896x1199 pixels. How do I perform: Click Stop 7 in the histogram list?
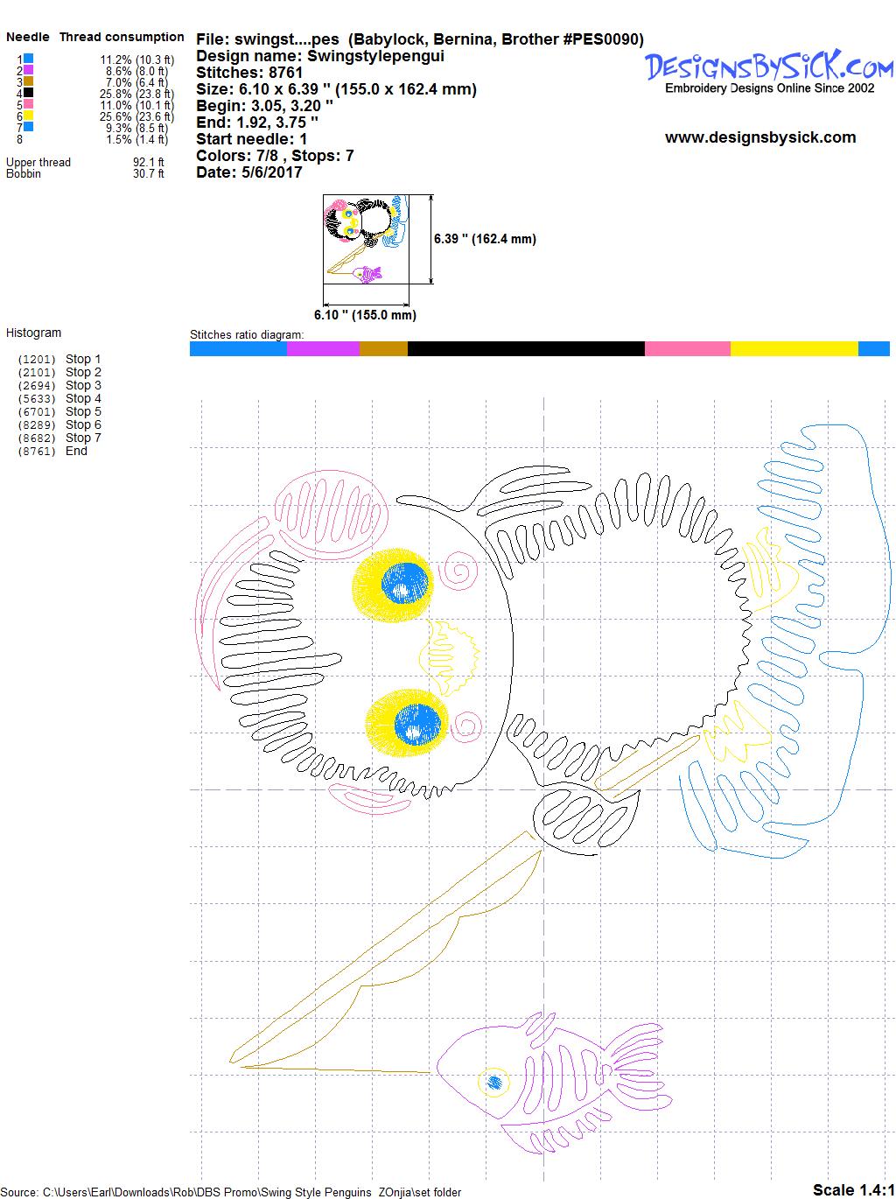83,438
